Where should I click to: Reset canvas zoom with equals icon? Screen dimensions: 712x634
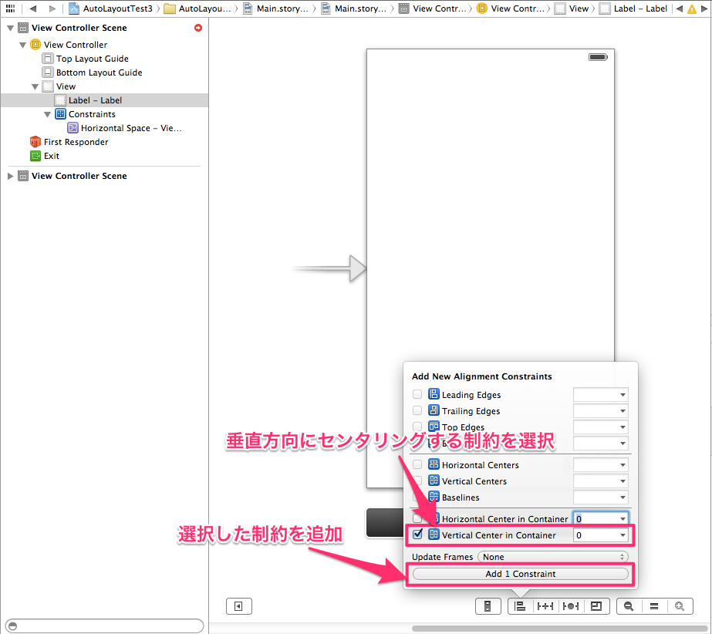coord(654,605)
